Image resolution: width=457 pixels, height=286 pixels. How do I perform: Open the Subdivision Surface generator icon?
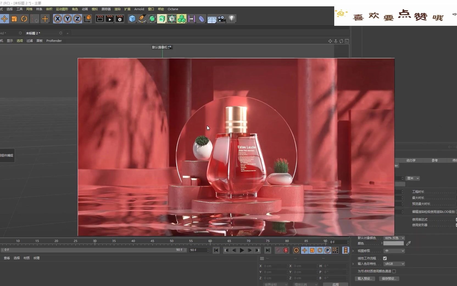point(152,19)
